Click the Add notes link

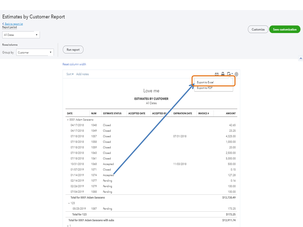(82, 74)
